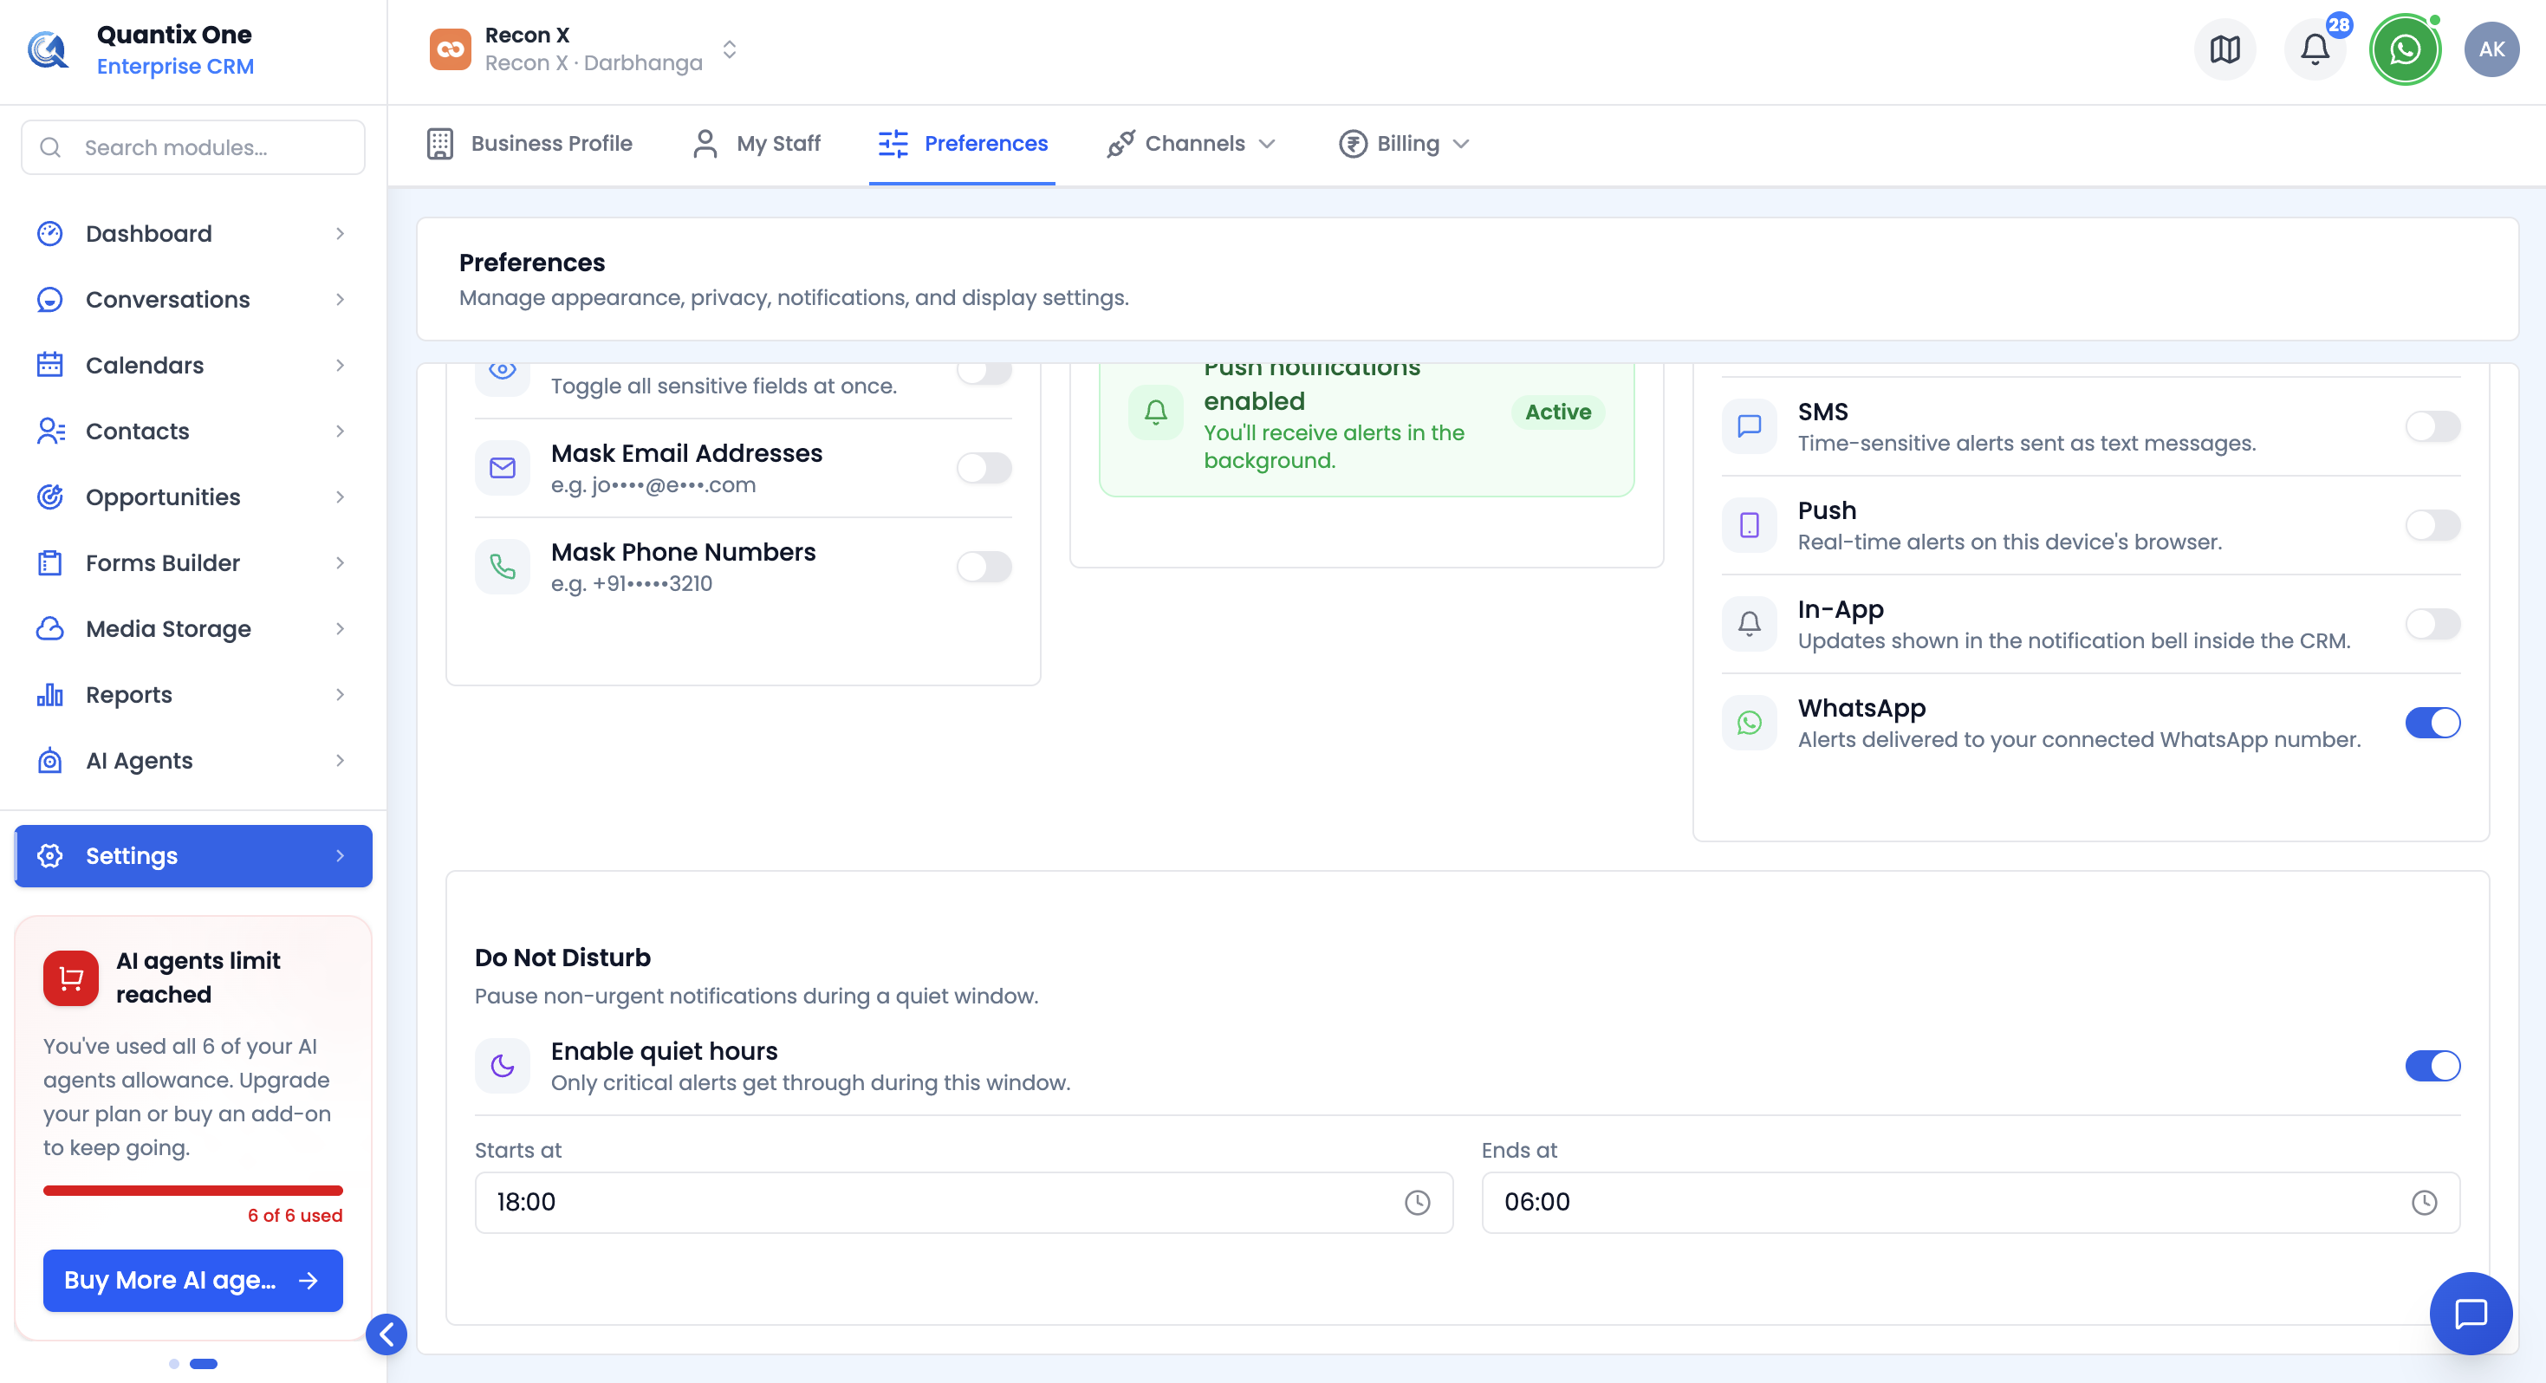Image resolution: width=2546 pixels, height=1383 pixels.
Task: Click the clock icon in Starts at field
Action: tap(1418, 1202)
